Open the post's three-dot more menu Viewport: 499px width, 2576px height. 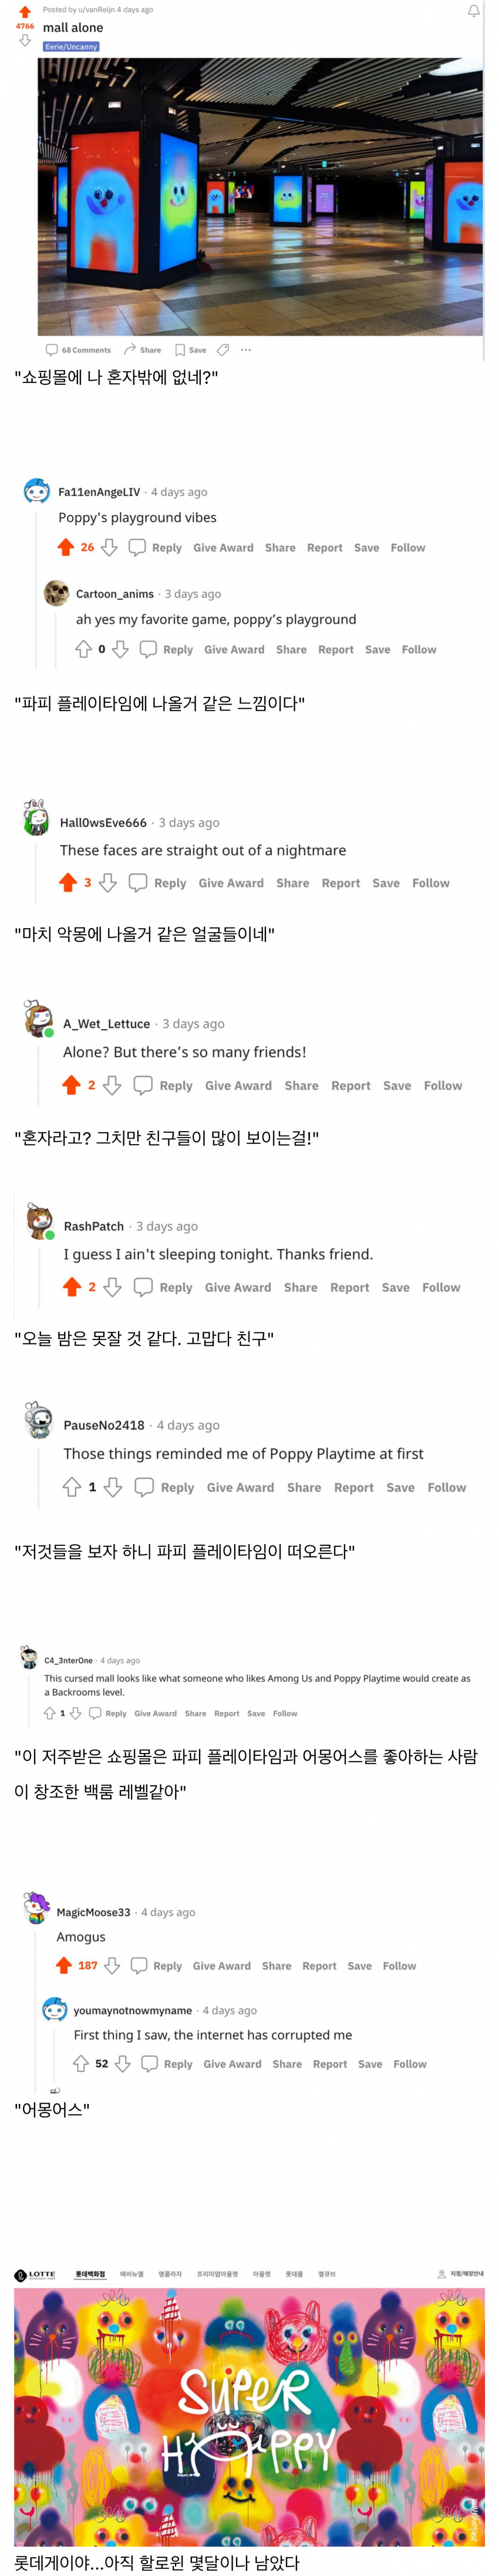pos(246,350)
